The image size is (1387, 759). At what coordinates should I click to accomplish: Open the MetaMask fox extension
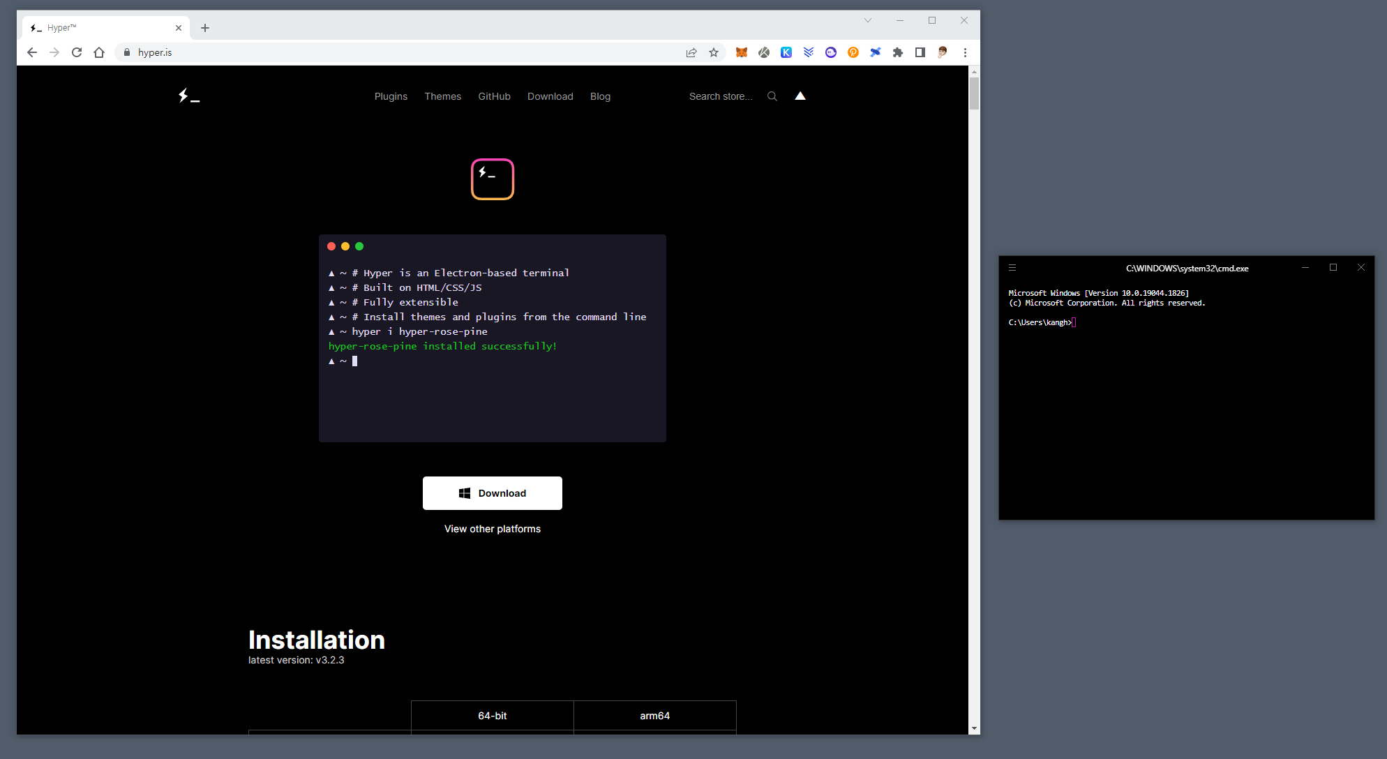tap(742, 52)
